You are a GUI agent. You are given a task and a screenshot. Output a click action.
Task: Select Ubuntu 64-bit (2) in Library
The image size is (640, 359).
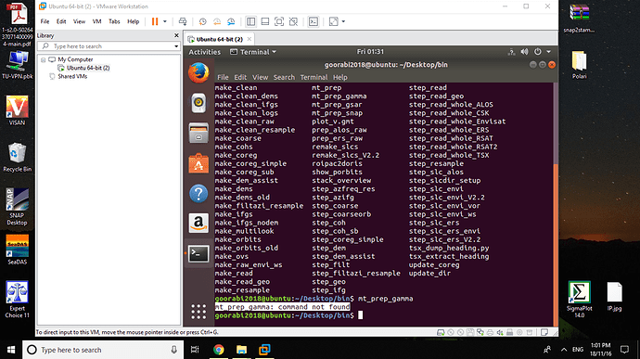pos(88,68)
